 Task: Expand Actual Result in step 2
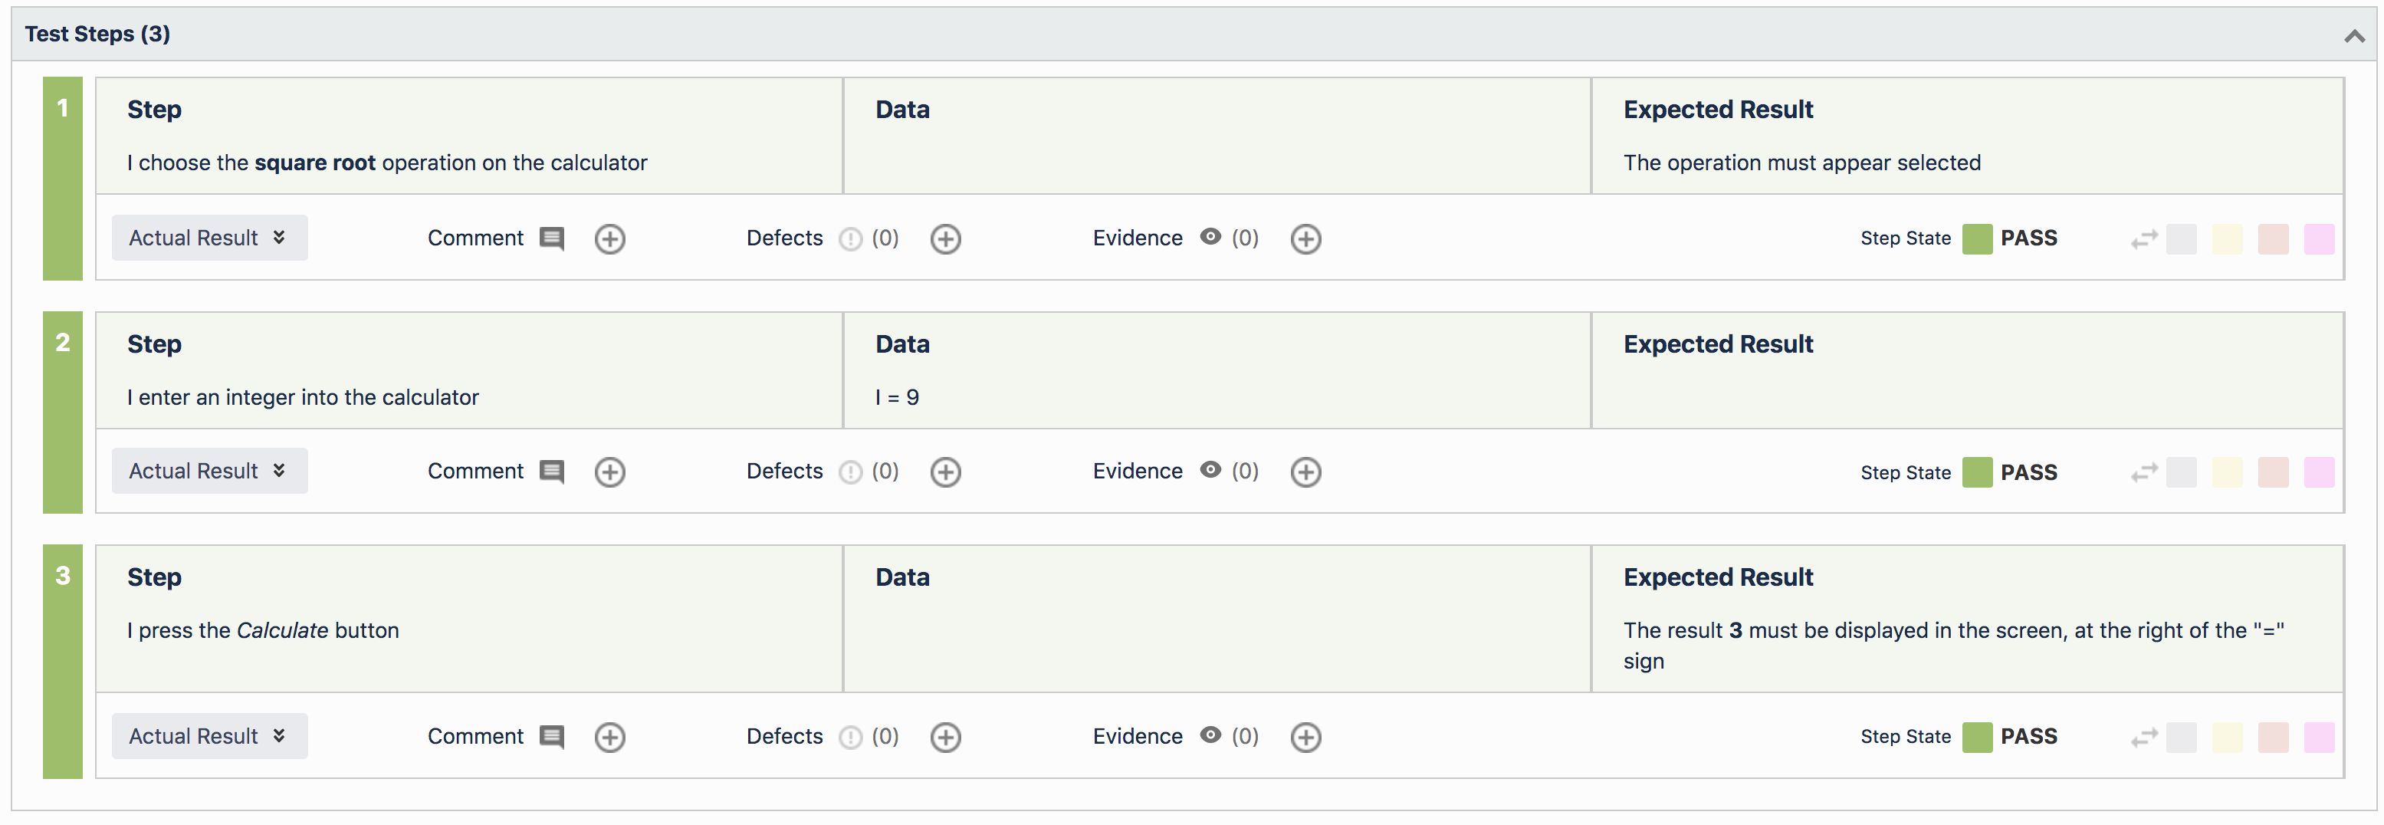click(209, 472)
